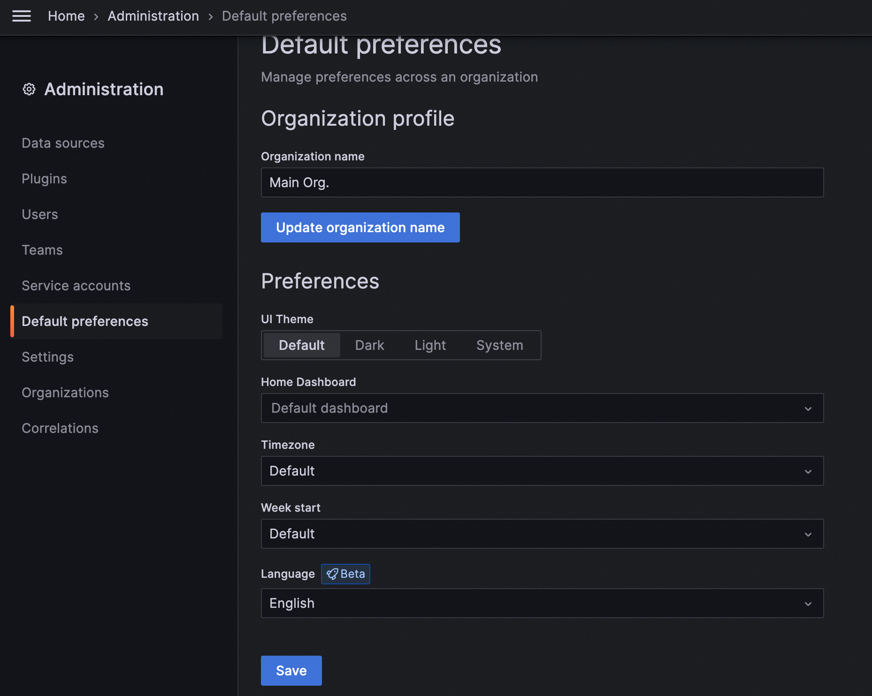Screen dimensions: 872x696
Task: Open the hamburger navigation menu
Action: (22, 16)
